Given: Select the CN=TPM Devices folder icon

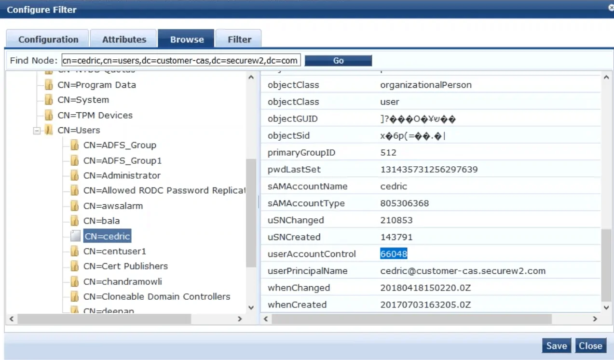Looking at the screenshot, I should (x=49, y=116).
